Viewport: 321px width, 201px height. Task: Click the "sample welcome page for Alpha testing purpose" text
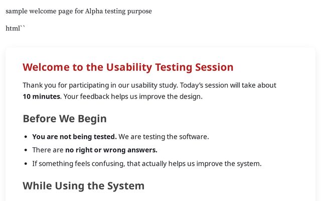pos(78,11)
